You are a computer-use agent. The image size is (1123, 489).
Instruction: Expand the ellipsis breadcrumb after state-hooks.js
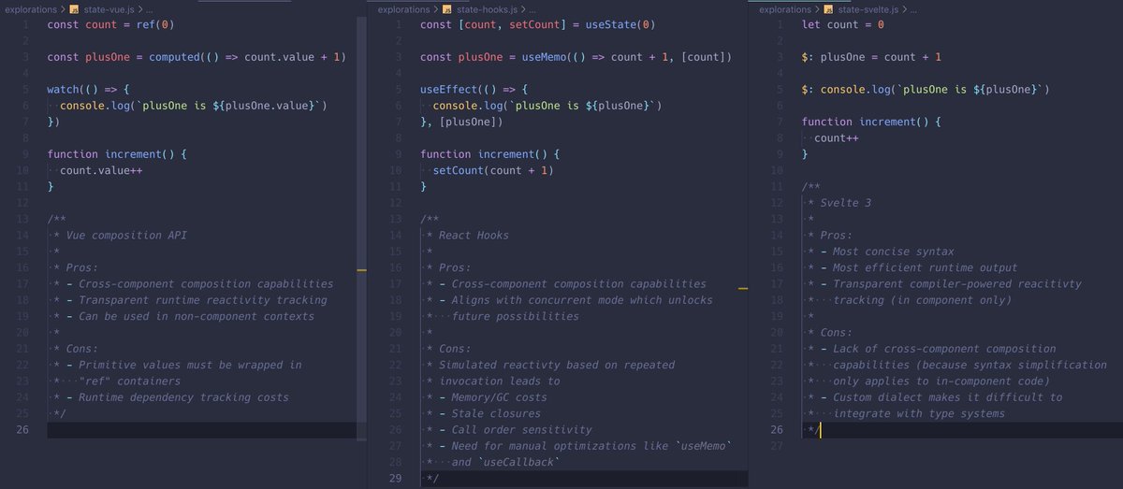pos(532,10)
